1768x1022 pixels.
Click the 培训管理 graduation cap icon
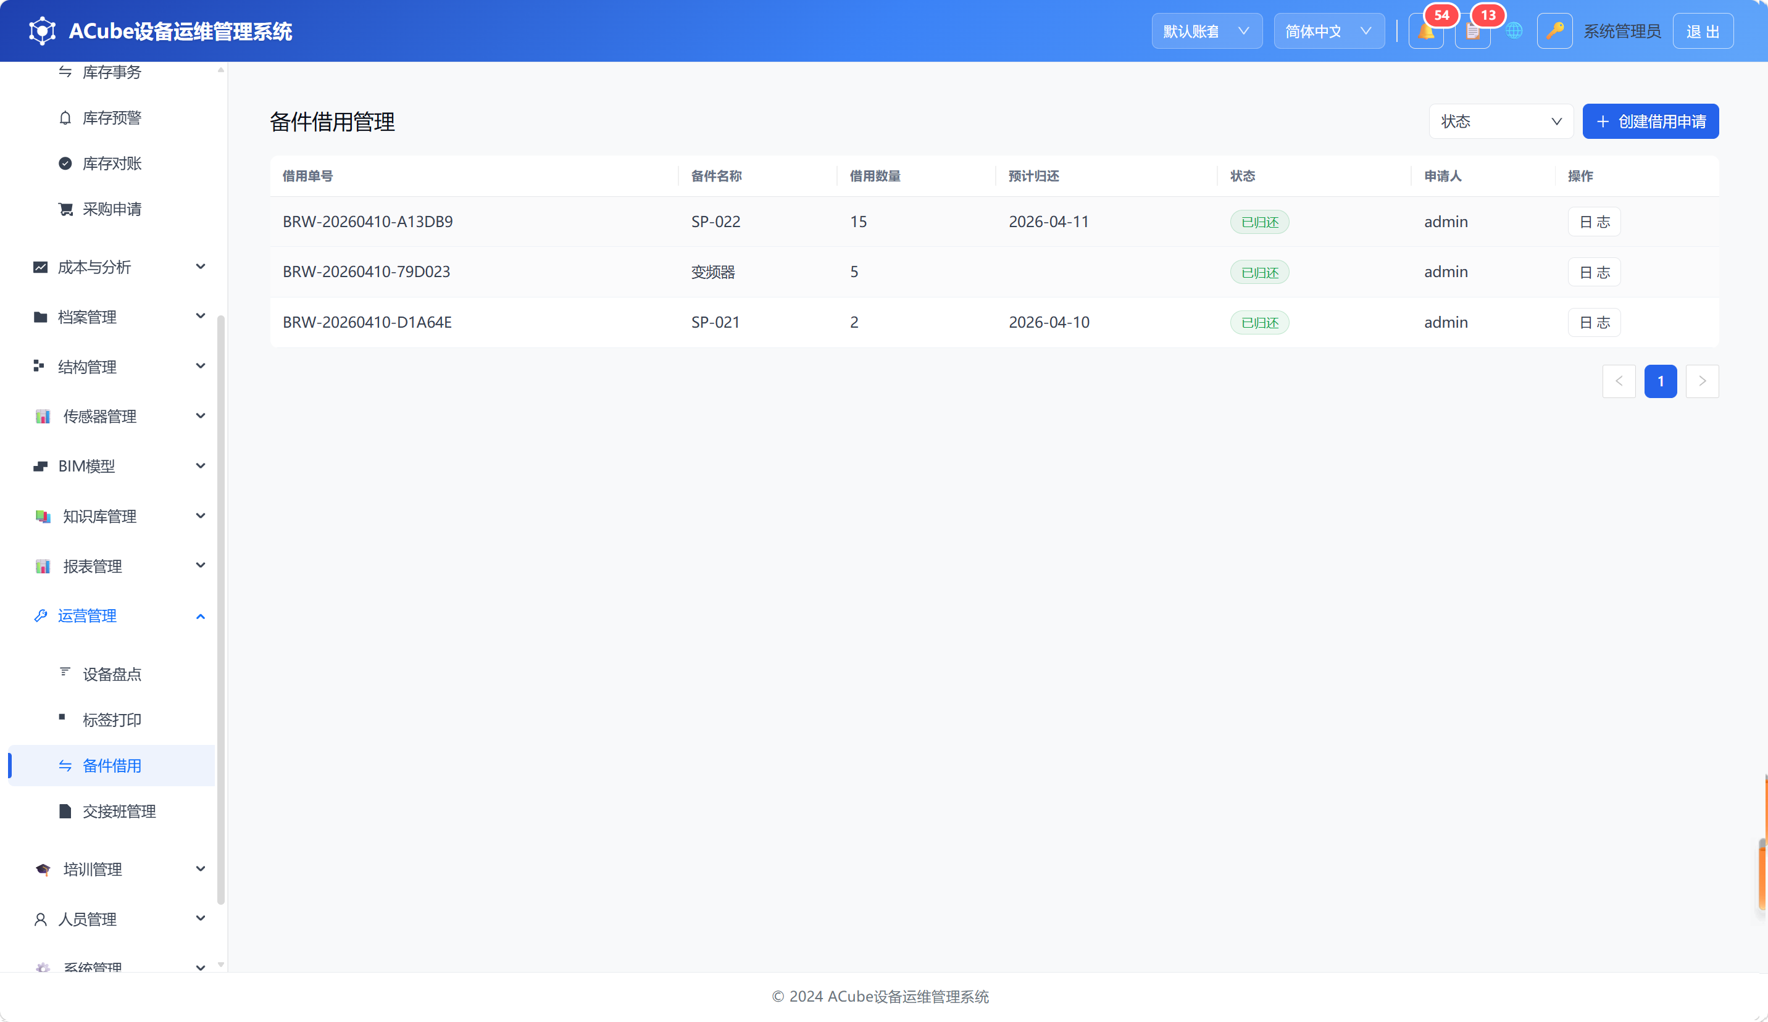(x=43, y=870)
